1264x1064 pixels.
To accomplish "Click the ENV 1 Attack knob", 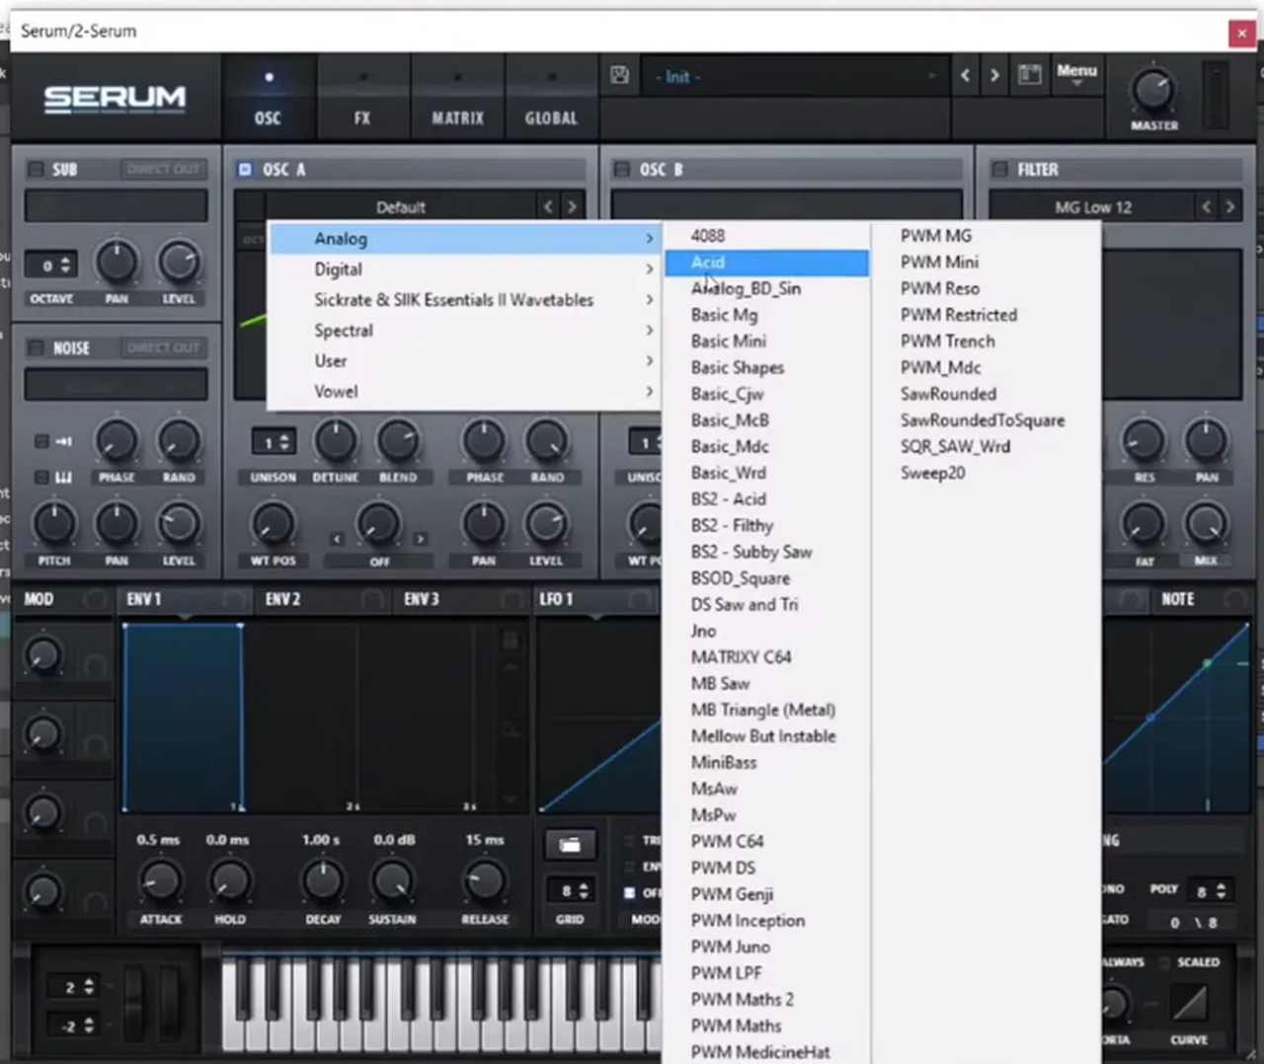I will (161, 881).
